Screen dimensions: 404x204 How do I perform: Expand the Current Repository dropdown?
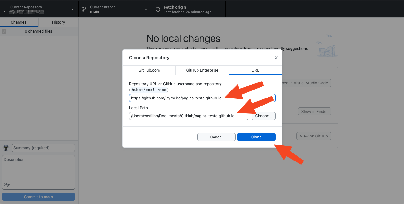pos(73,10)
